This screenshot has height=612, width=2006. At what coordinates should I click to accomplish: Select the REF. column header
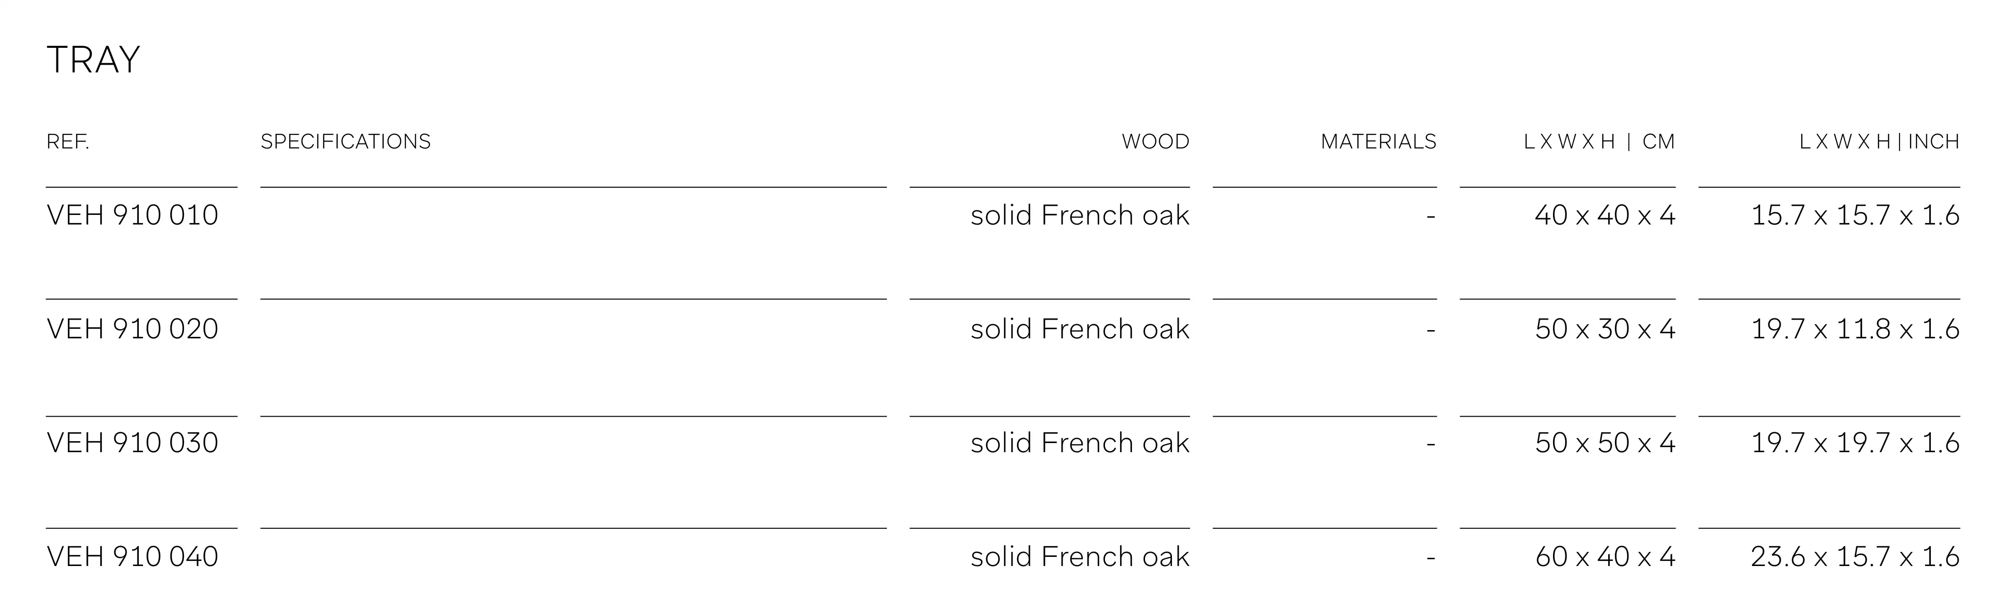coord(68,142)
